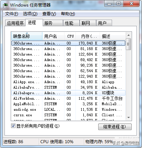Switch to the 服务 tab

(x=53, y=23)
